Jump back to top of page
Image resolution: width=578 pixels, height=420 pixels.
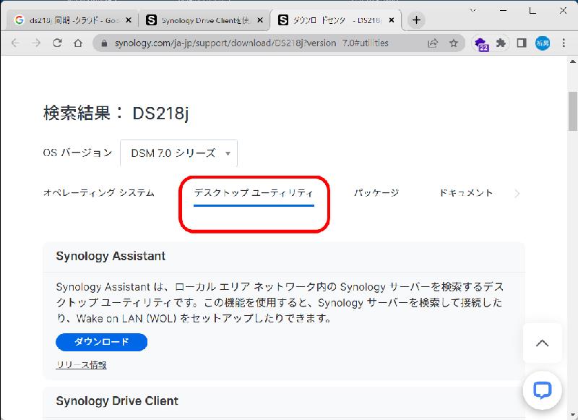(543, 343)
